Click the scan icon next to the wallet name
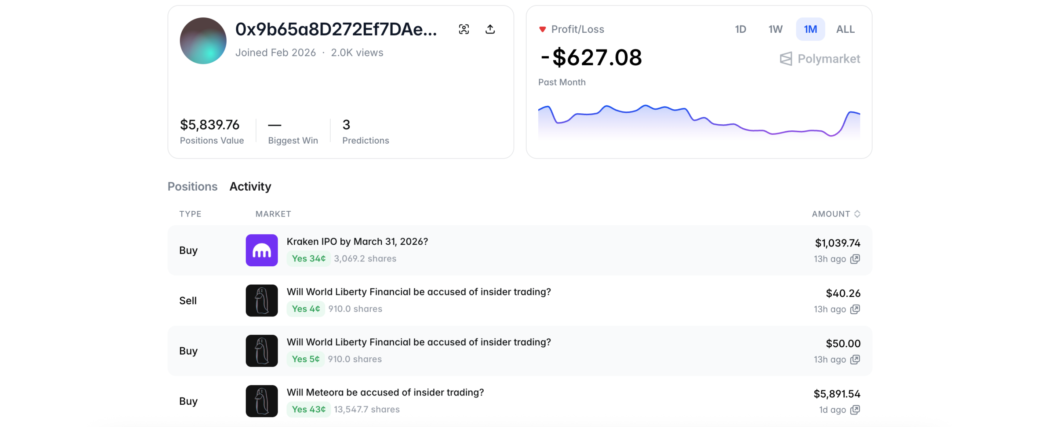The width and height of the screenshot is (1051, 427). click(464, 29)
